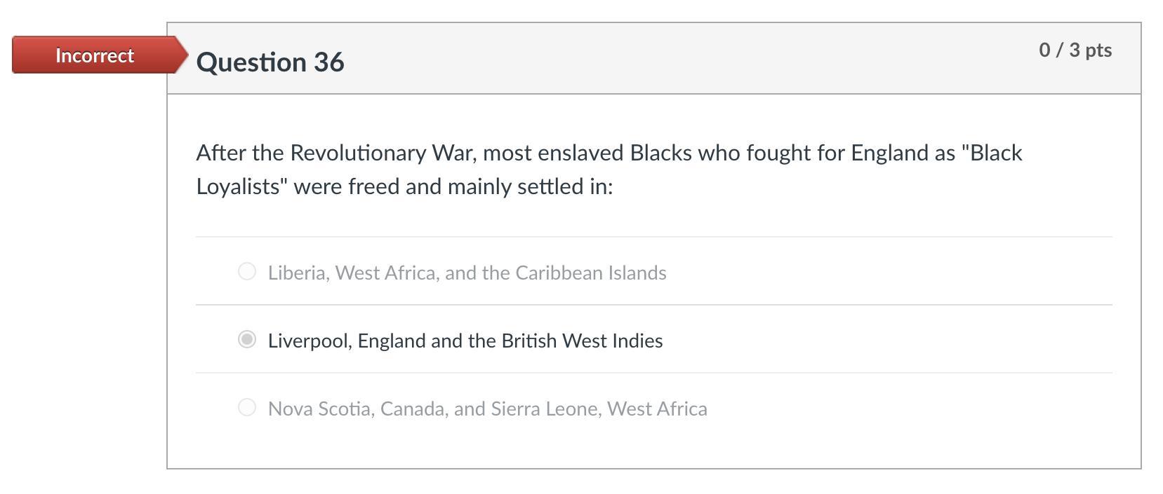
Task: Click the words 'Caribbean Islands' in first answer
Action: coord(590,273)
